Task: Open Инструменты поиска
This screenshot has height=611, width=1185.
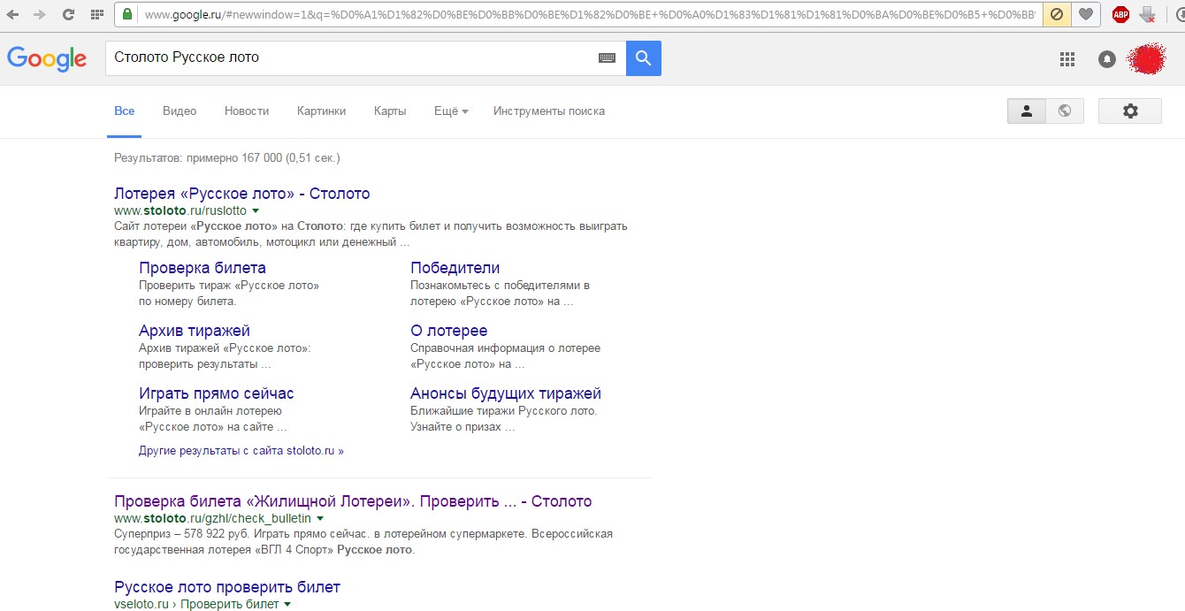Action: (x=549, y=111)
